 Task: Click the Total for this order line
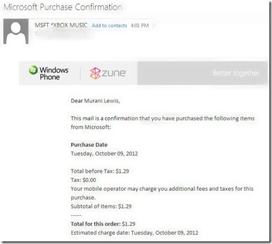pos(103,224)
